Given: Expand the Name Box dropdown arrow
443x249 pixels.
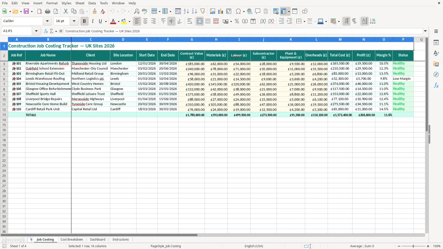Looking at the screenshot, I should pyautogui.click(x=36, y=31).
